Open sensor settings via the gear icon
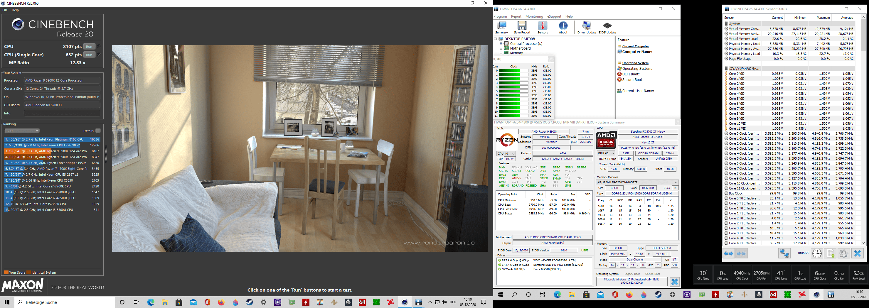This screenshot has height=308, width=869. pyautogui.click(x=843, y=253)
